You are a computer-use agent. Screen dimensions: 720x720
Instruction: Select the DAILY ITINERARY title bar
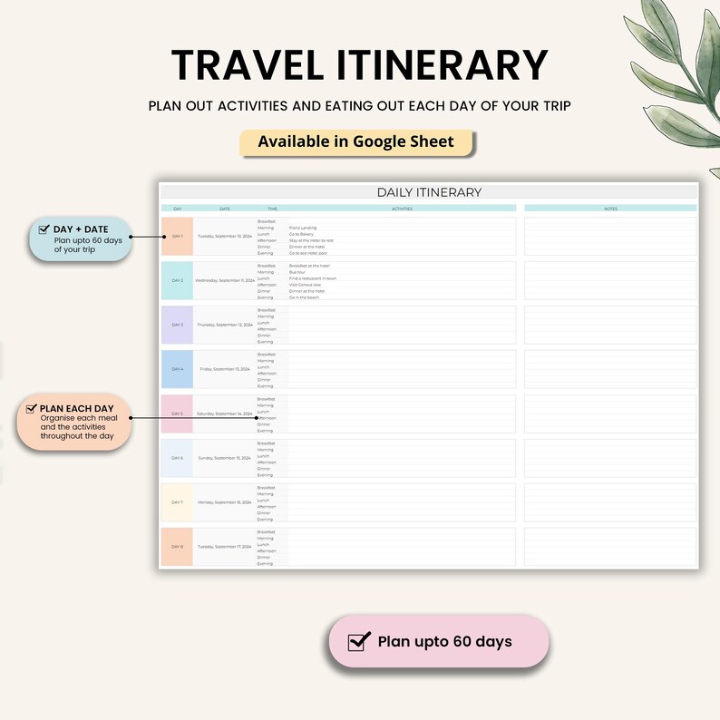click(x=429, y=192)
